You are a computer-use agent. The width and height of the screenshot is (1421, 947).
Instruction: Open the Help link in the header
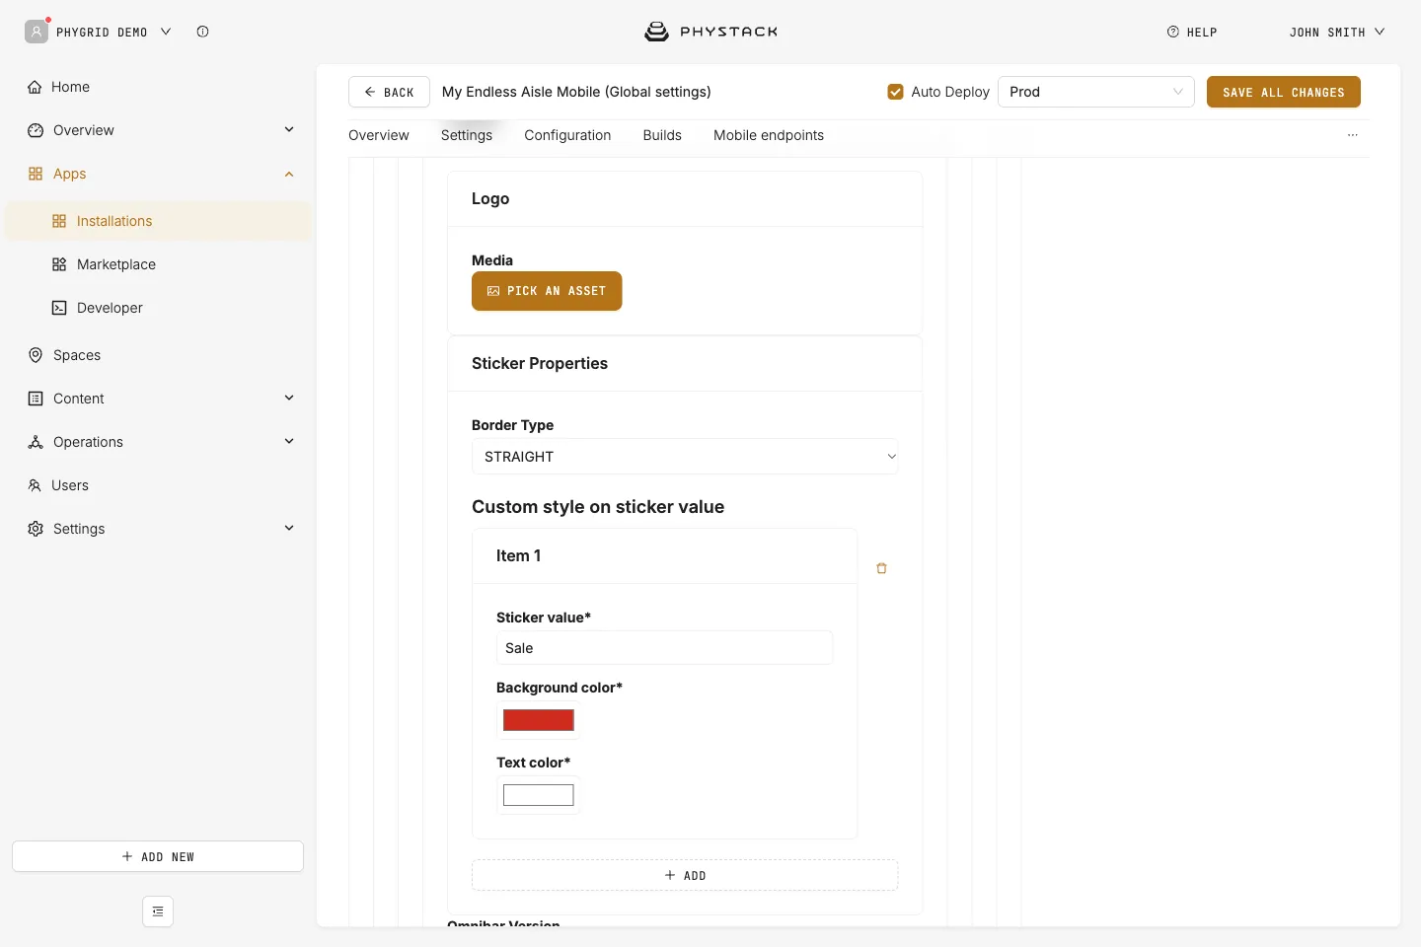click(x=1192, y=33)
